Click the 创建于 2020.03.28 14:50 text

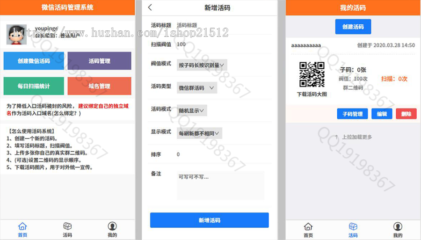[x=386, y=45]
